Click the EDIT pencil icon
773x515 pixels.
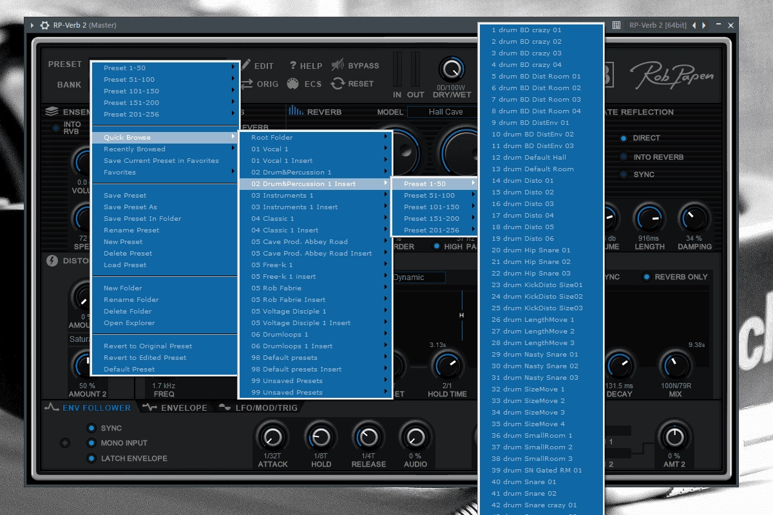pyautogui.click(x=246, y=65)
